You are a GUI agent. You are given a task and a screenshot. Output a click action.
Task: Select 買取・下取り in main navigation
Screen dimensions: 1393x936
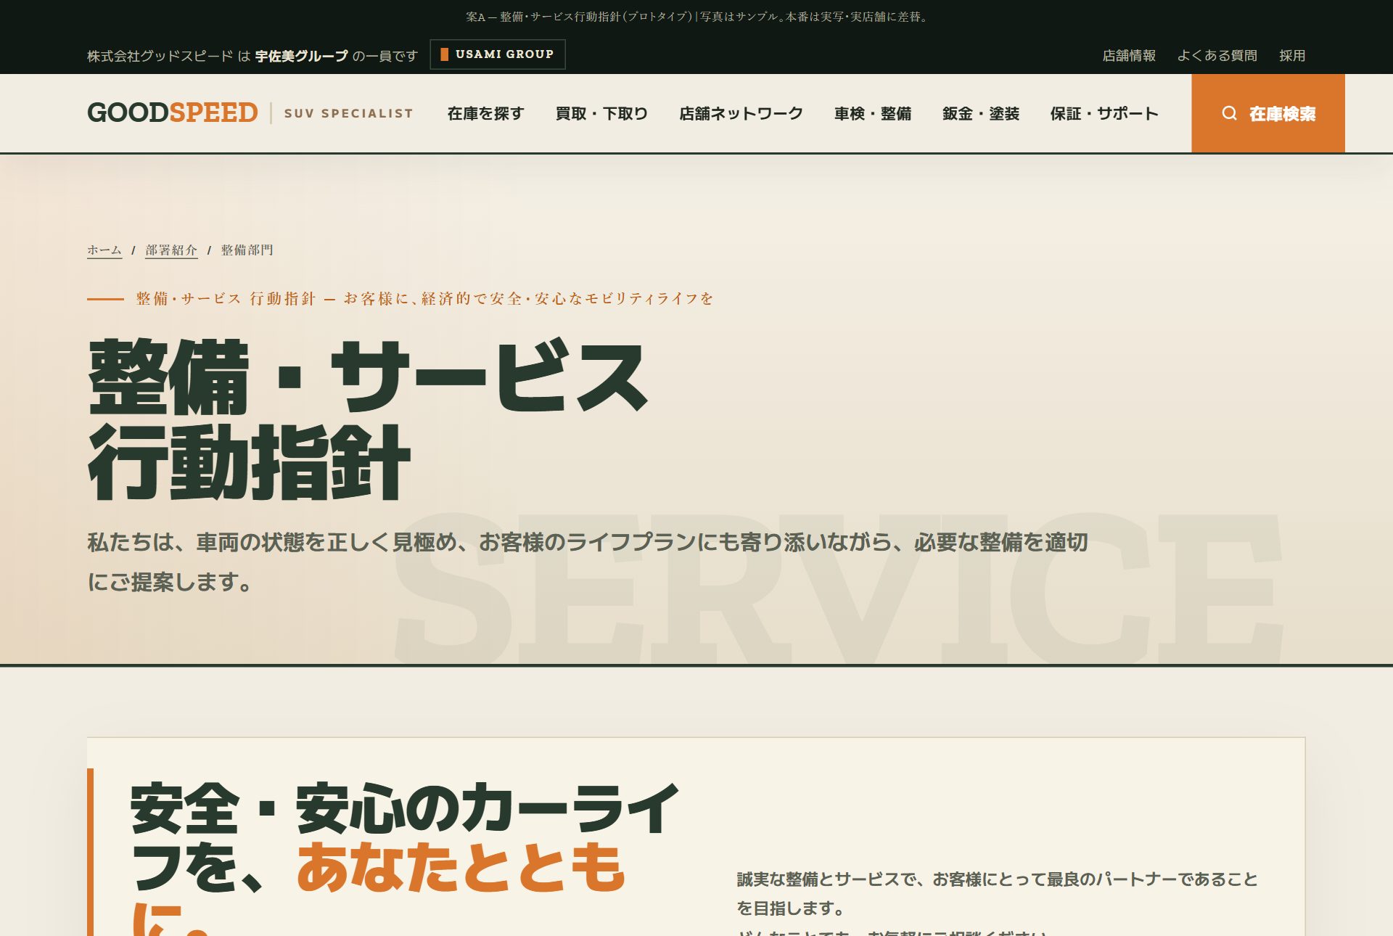click(601, 113)
